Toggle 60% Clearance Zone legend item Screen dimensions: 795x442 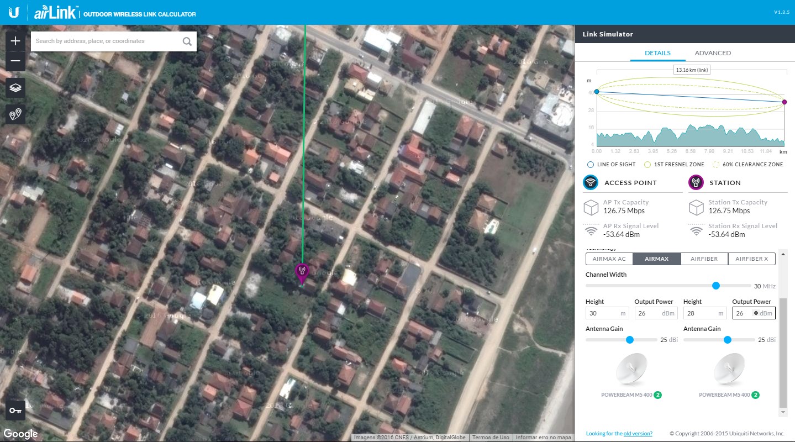point(748,165)
